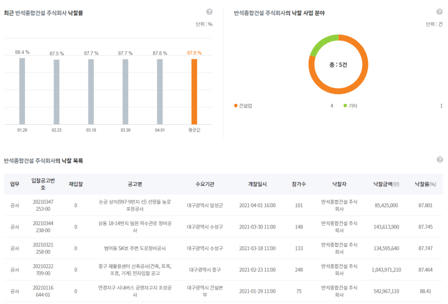Select the 02.23 bar in chart
The height and width of the screenshot is (304, 448).
57,92
